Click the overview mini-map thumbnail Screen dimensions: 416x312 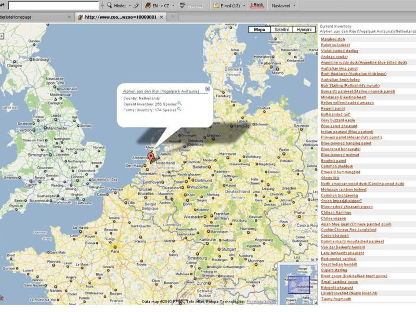(x=299, y=284)
